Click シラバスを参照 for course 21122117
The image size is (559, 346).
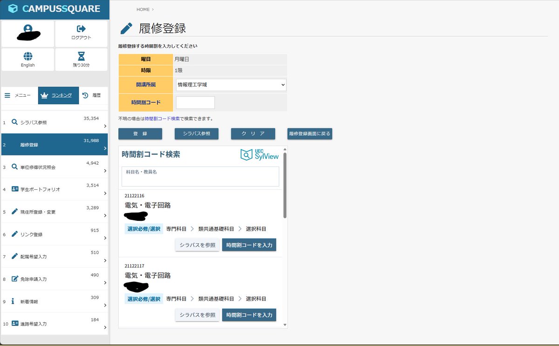click(198, 315)
